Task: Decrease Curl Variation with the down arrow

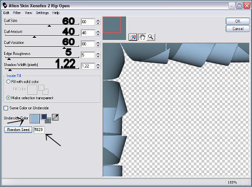Action: click(x=98, y=46)
